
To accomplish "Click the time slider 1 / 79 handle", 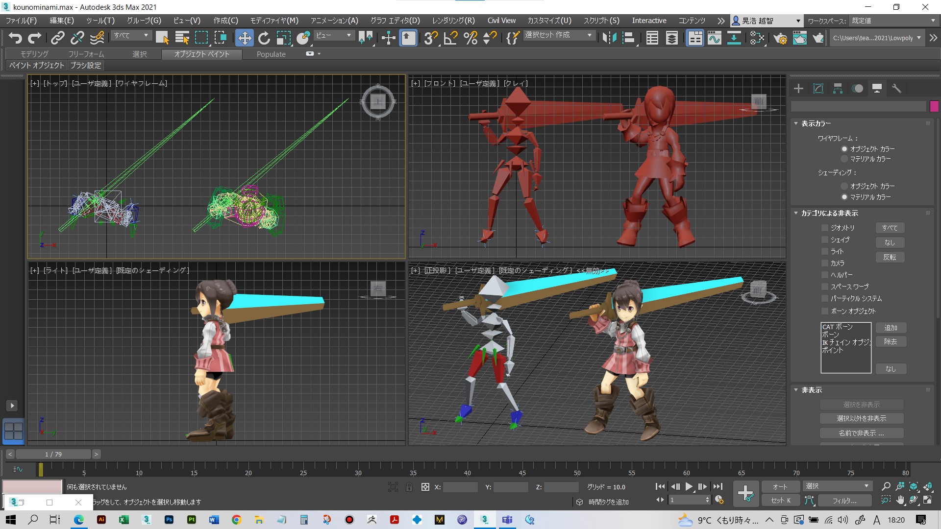I will tap(53, 454).
